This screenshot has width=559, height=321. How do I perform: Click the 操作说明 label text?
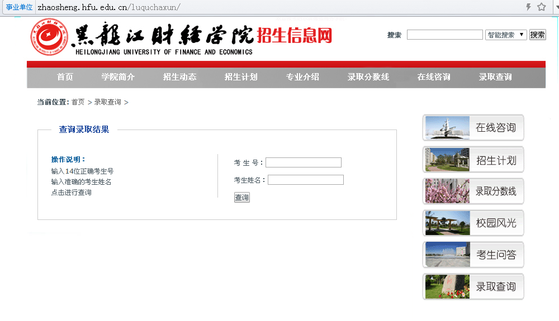click(68, 160)
